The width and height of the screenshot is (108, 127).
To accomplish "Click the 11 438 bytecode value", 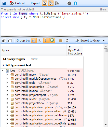I will click(72, 99).
